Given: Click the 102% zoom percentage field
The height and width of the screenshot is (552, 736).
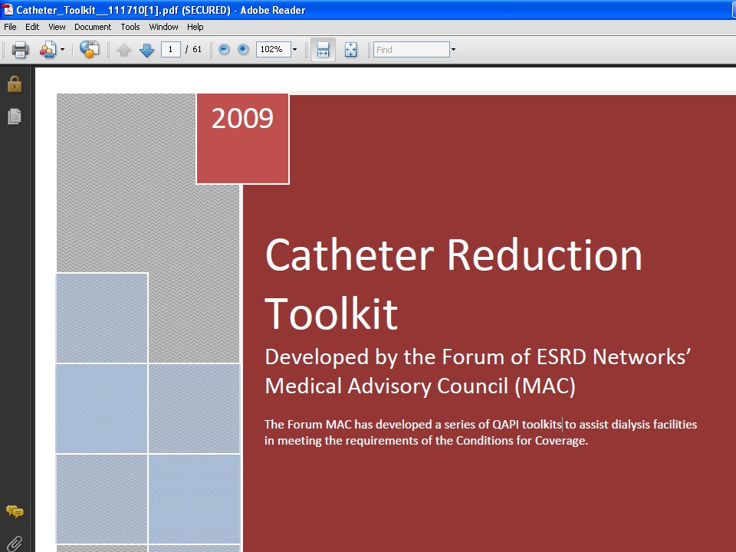Looking at the screenshot, I should [x=273, y=49].
